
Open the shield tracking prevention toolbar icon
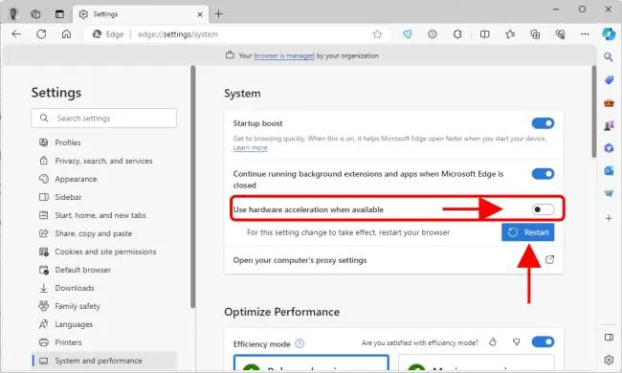408,34
